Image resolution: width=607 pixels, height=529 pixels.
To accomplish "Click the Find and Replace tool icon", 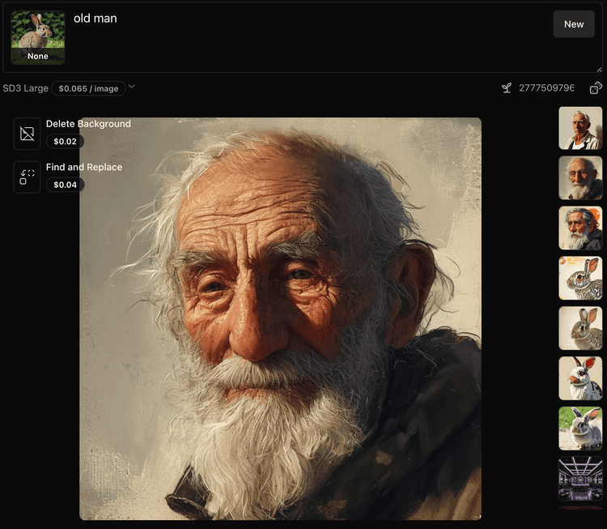I will click(27, 177).
